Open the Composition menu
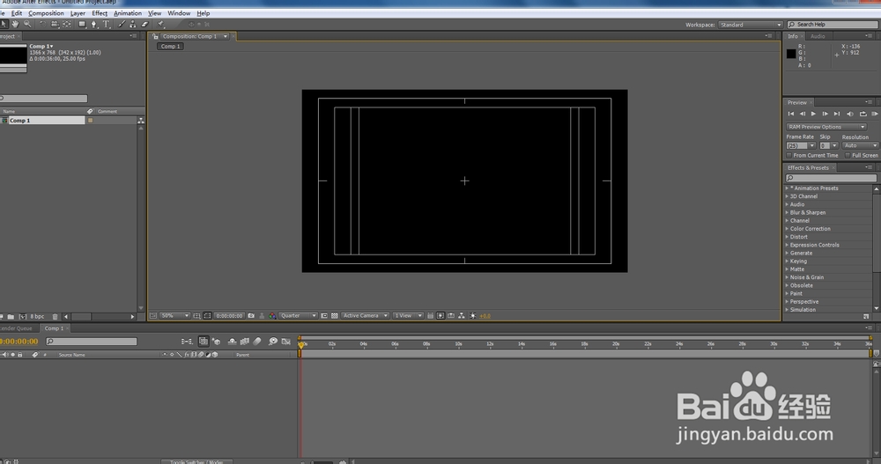Screen dimensions: 881x464 pos(46,13)
